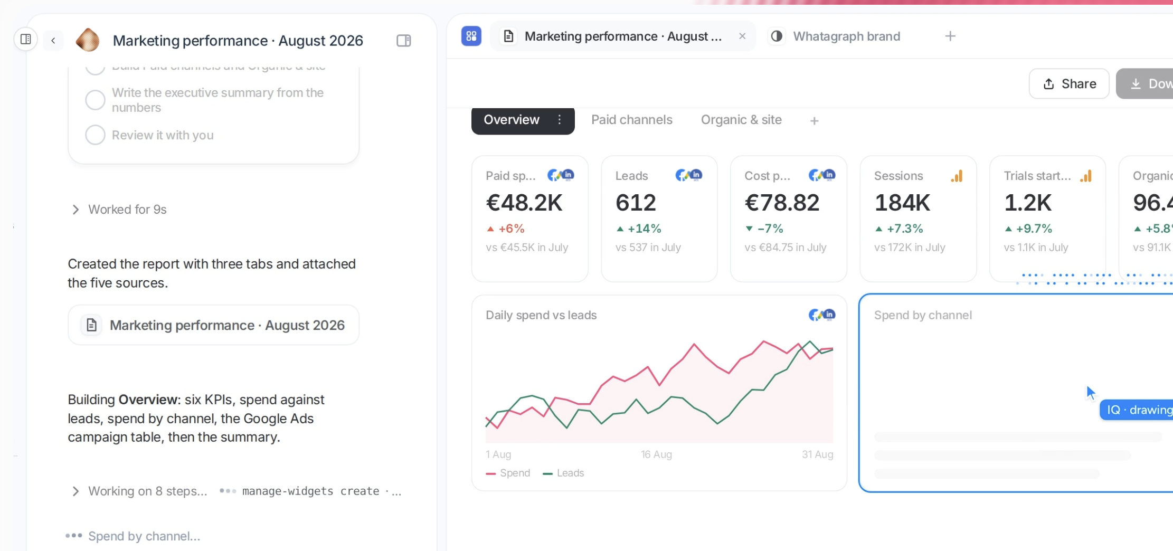Click source icons on Paid spend card

point(561,175)
